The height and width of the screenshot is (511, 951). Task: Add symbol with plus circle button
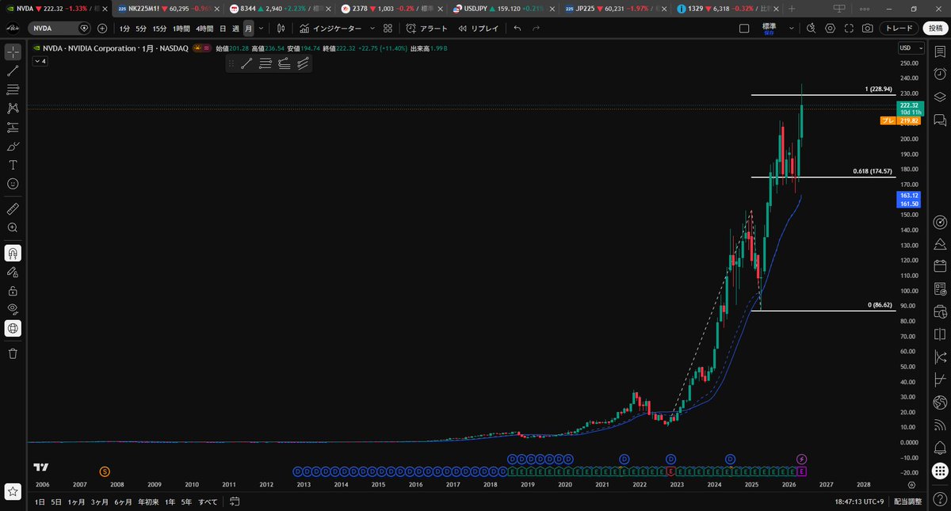coord(102,28)
